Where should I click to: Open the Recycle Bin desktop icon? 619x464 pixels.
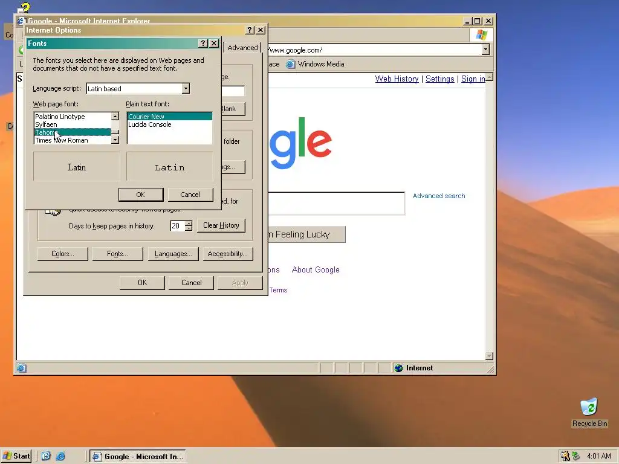pos(589,413)
